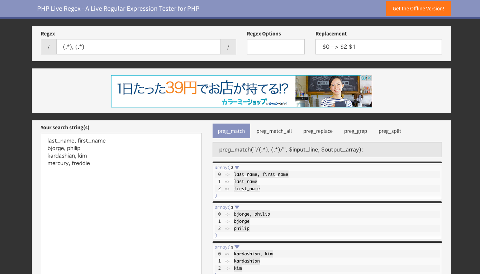Click the 'bjorge' result at index 1

point(242,221)
